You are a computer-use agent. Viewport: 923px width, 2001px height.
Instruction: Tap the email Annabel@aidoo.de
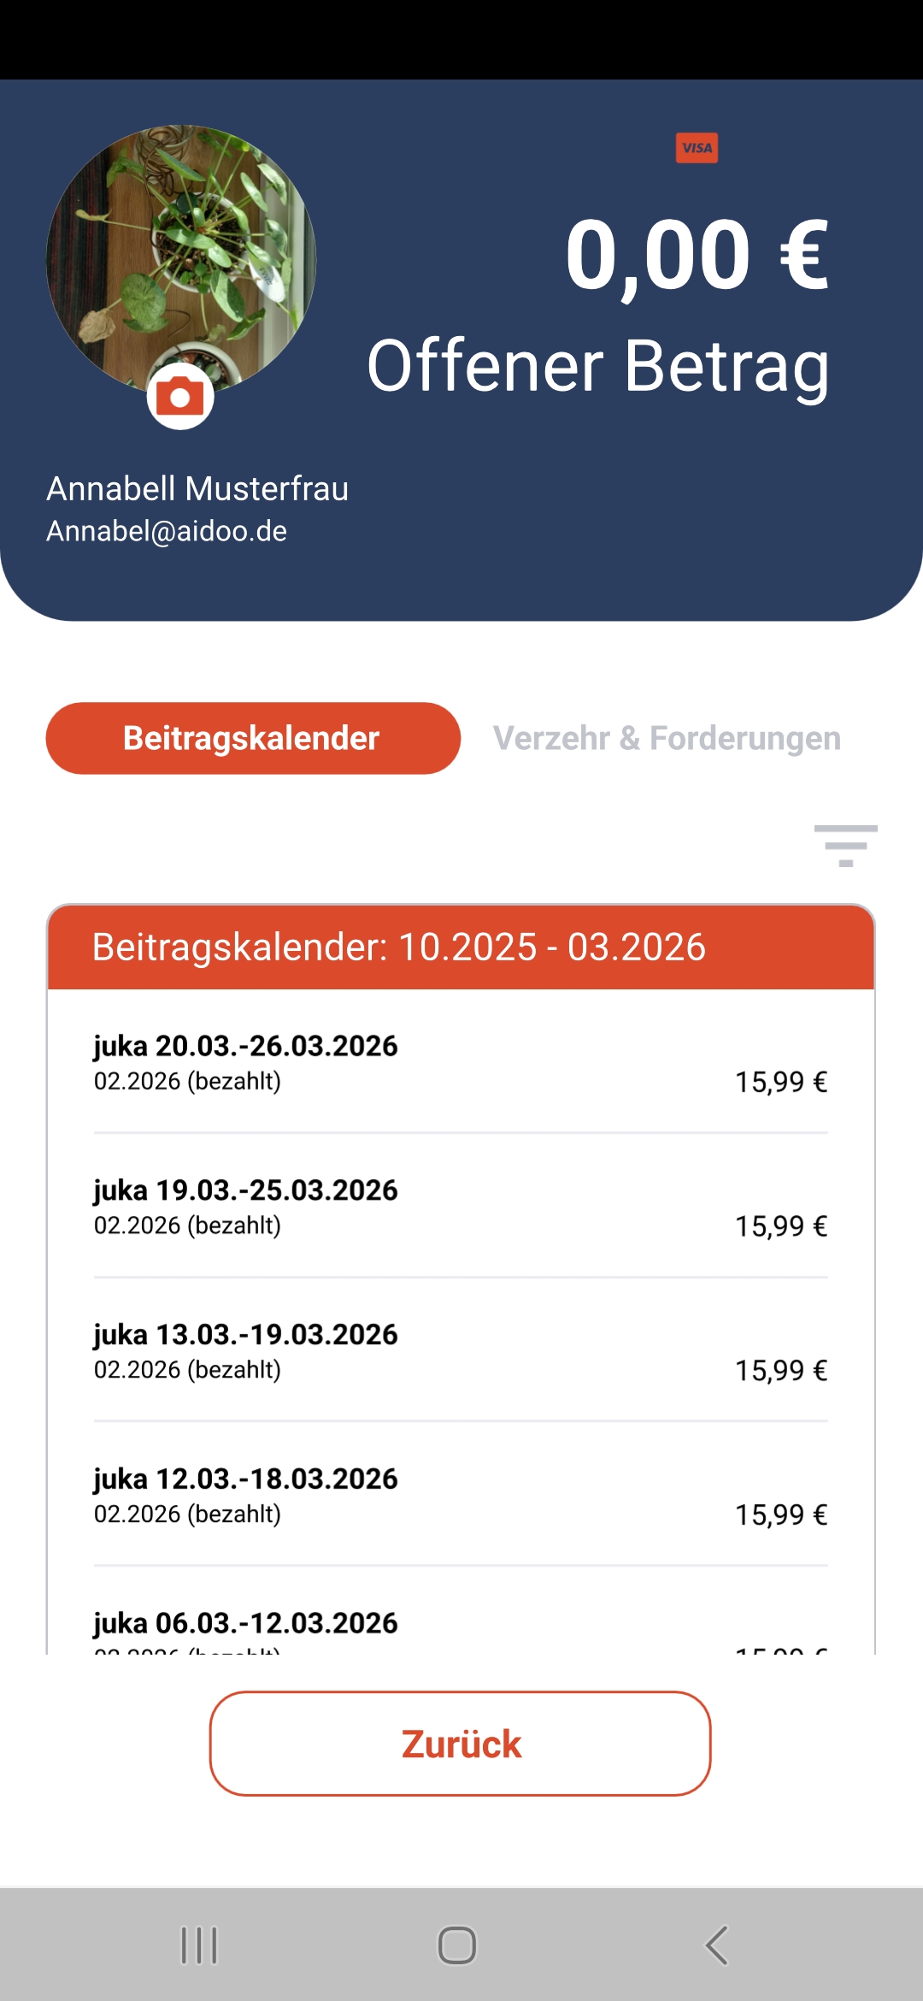[167, 531]
